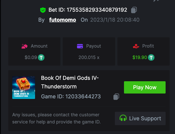Click the Tether coin beside $19.90
The height and width of the screenshot is (134, 175).
151,57
